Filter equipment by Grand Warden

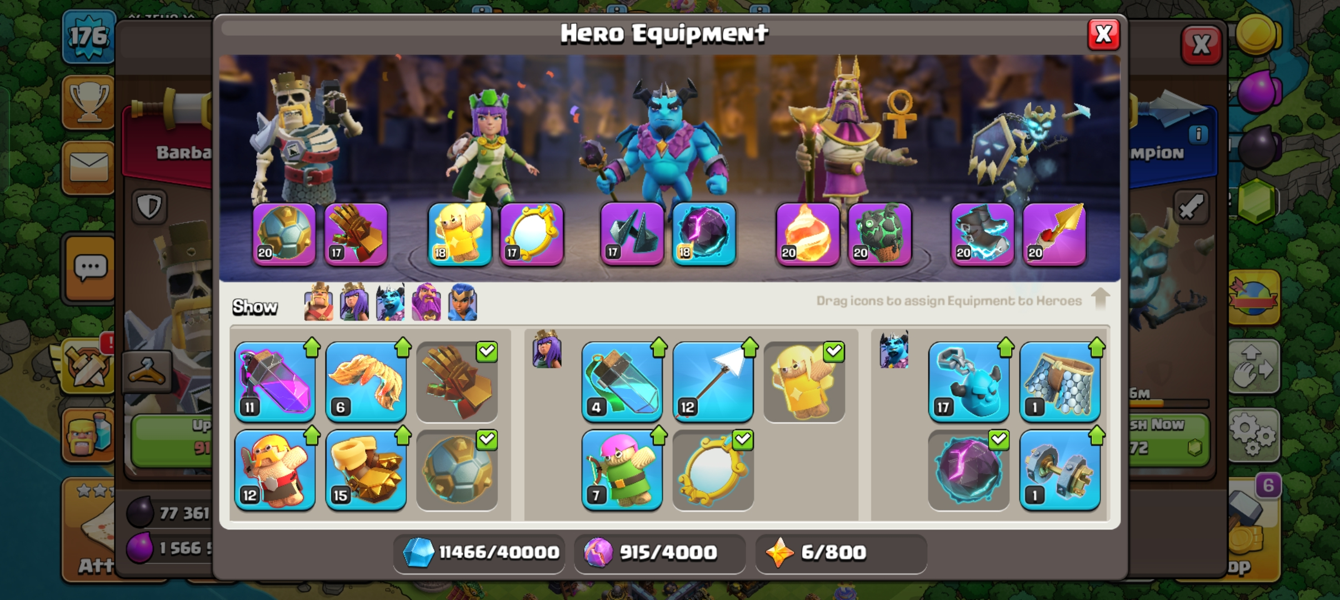click(x=427, y=302)
